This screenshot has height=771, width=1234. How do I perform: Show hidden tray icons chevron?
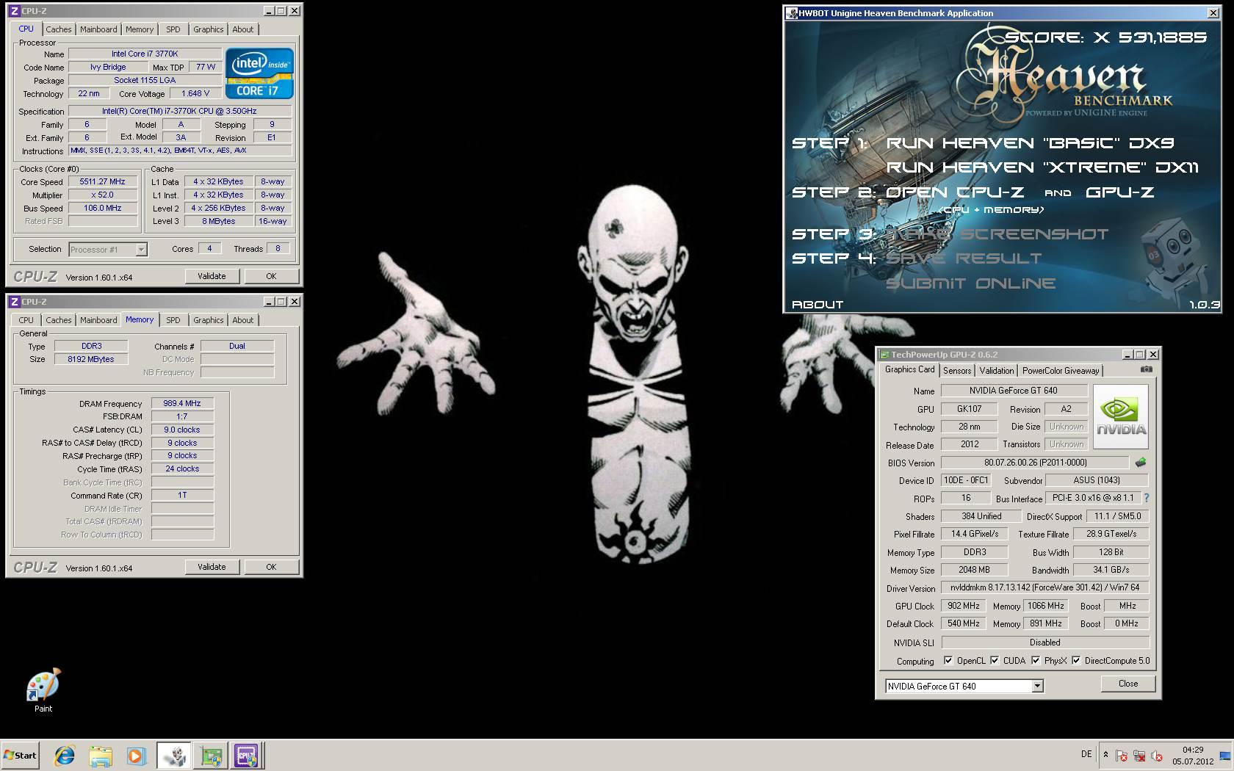coord(1105,755)
